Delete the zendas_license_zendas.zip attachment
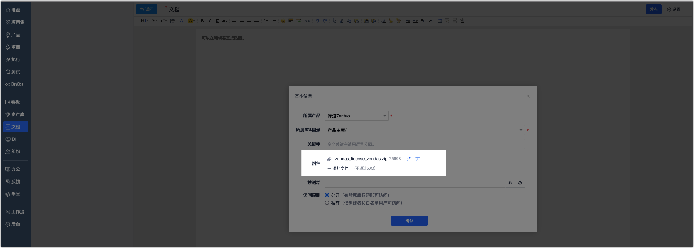 (x=418, y=159)
